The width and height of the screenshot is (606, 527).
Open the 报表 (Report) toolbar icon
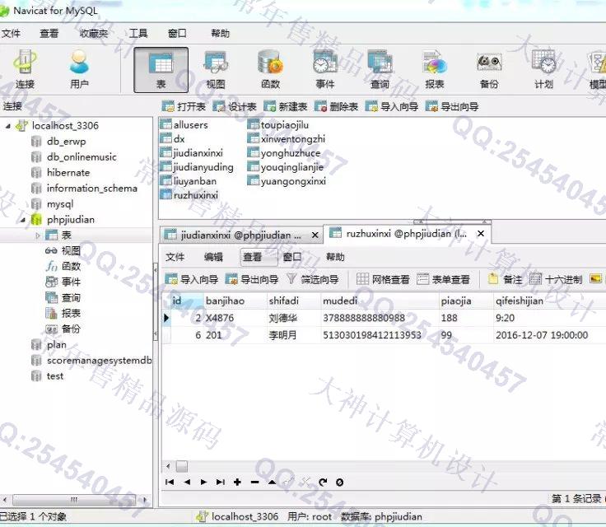coord(435,70)
